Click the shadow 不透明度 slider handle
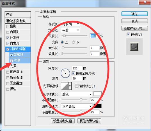This screenshot has width=151, height=131. pos(81,112)
